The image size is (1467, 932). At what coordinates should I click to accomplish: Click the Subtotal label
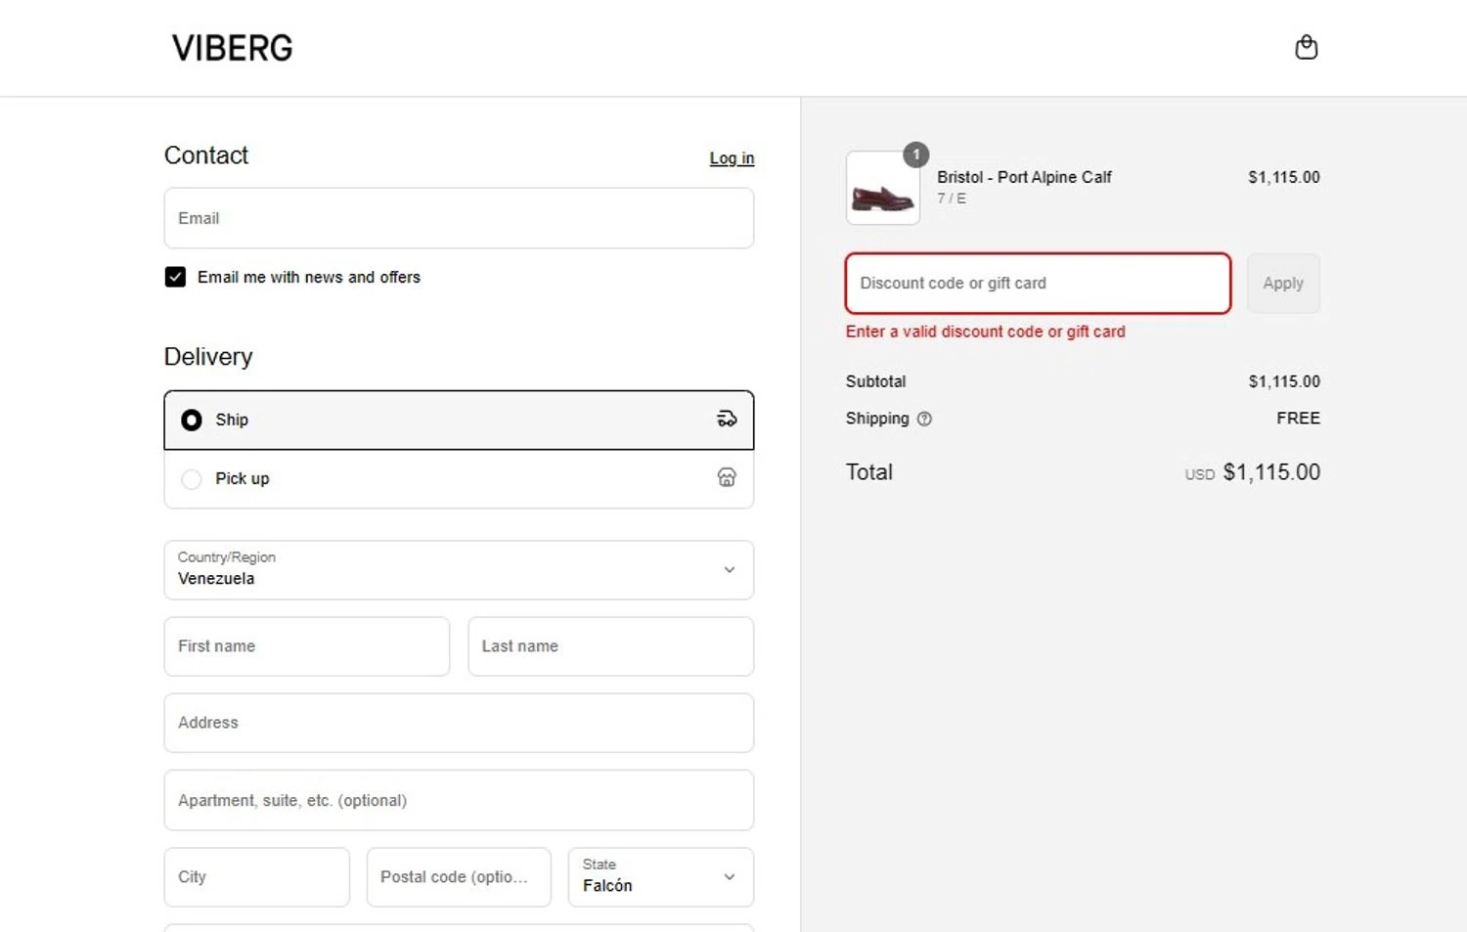click(875, 381)
